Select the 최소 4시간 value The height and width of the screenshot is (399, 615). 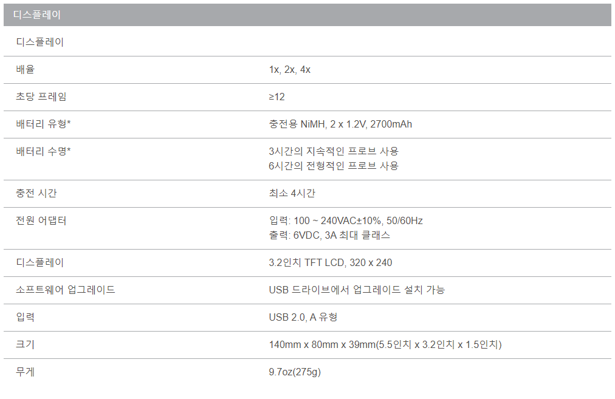click(x=292, y=194)
